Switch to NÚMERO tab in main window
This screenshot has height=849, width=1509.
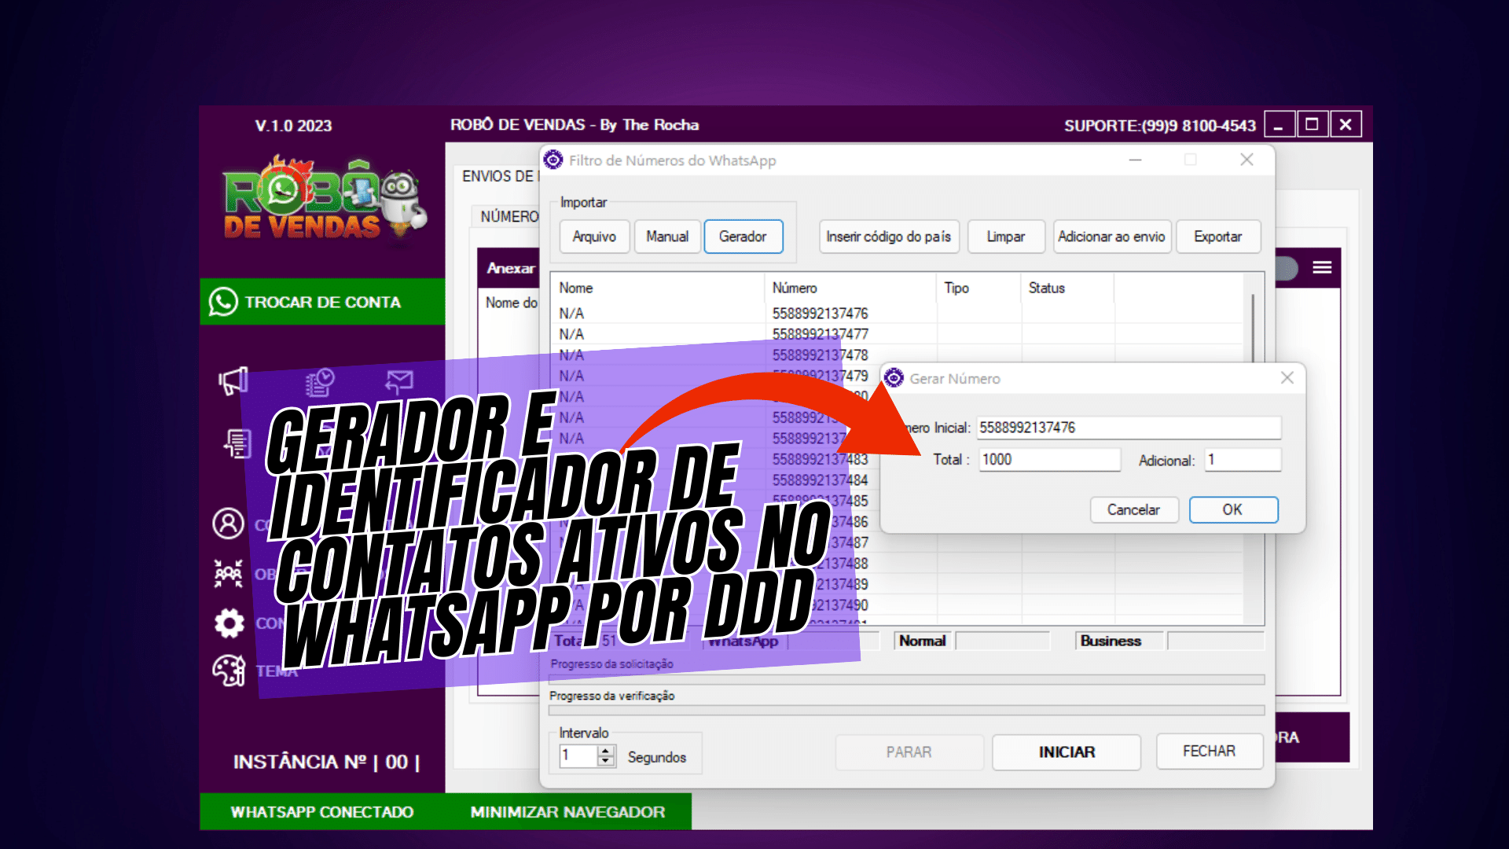(x=509, y=216)
